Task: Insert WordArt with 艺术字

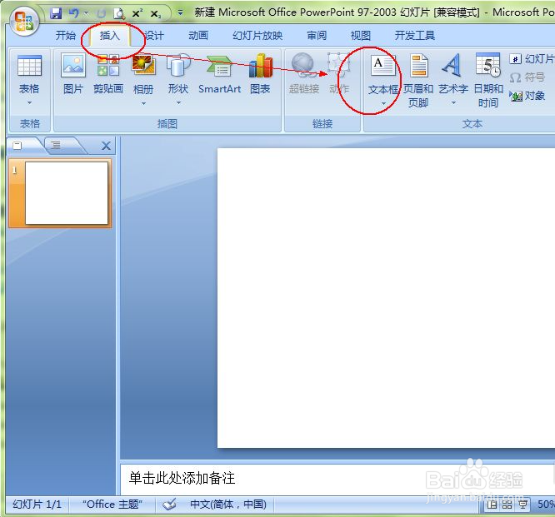Action: (453, 73)
